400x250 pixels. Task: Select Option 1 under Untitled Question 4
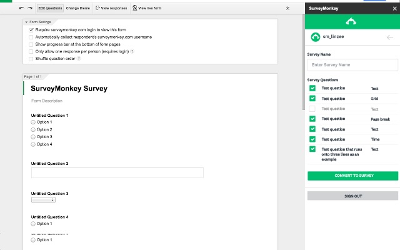[x=33, y=224]
